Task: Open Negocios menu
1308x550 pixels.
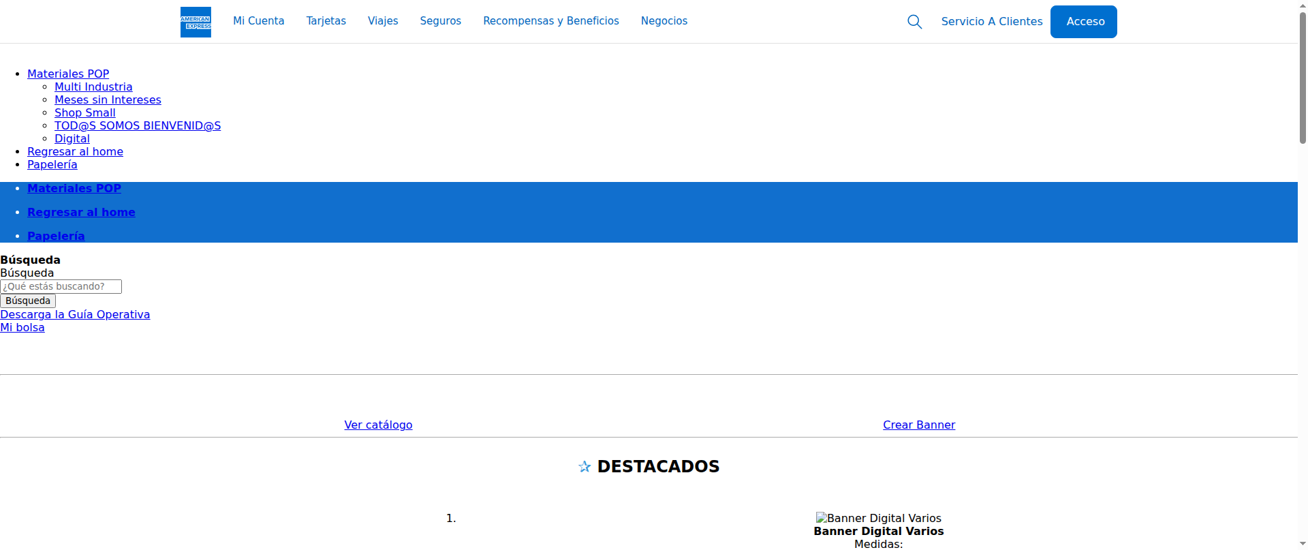Action: (664, 21)
